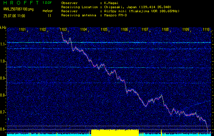Click the yellow signal-level block at bottom
Viewport: 214px width, 136px height.
(x=115, y=132)
